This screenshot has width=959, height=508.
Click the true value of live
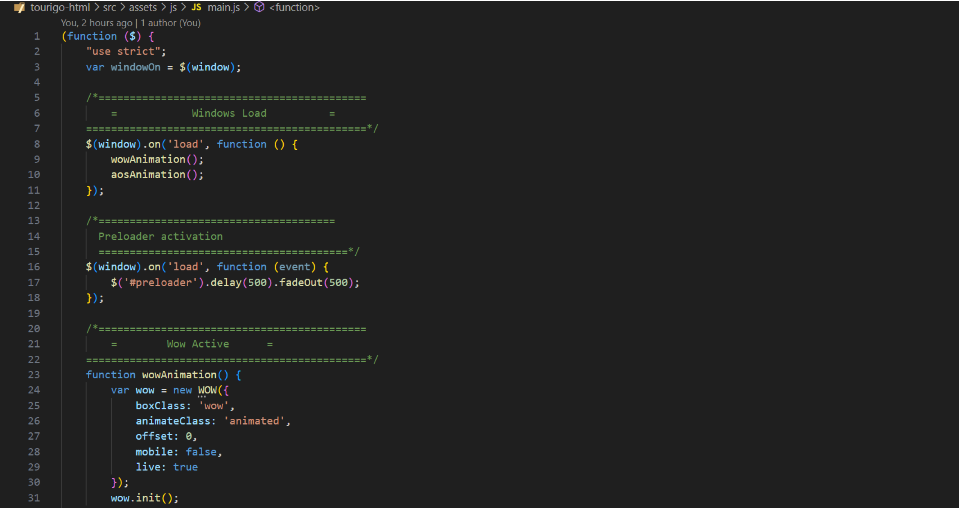point(185,467)
